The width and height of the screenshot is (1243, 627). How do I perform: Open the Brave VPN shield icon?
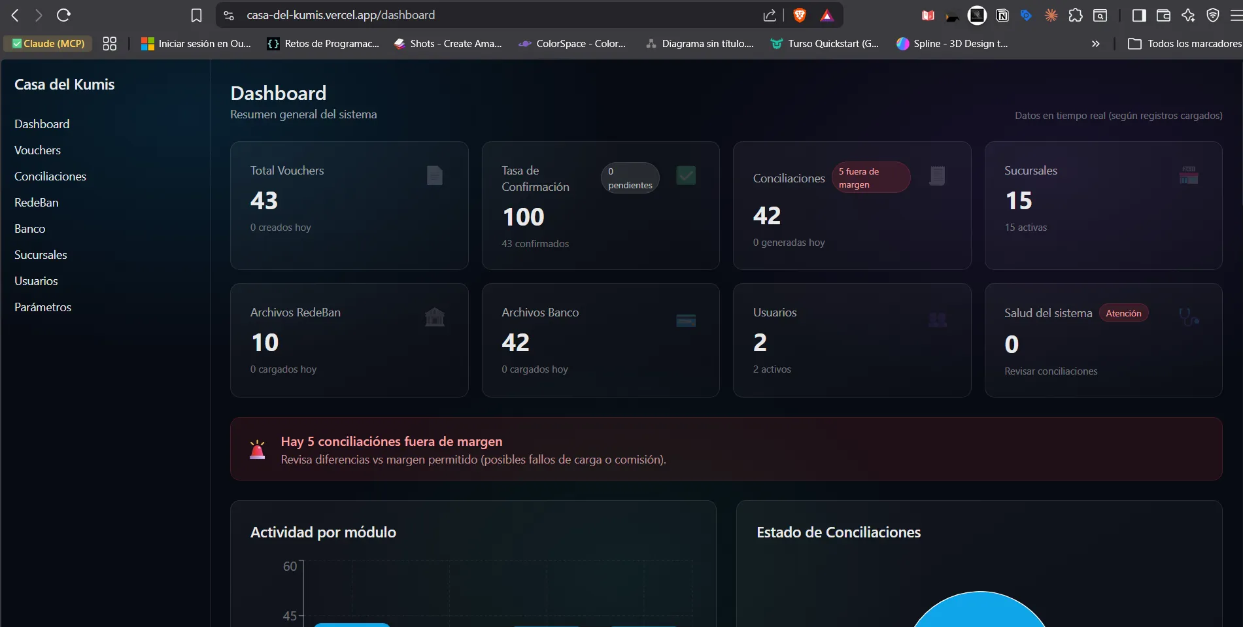click(1213, 15)
